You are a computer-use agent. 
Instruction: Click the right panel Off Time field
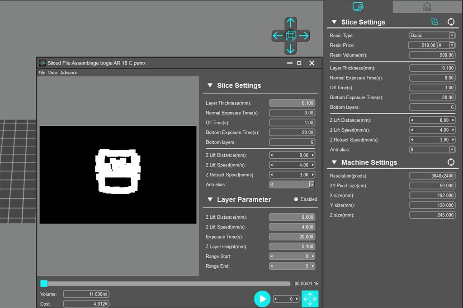[432, 88]
